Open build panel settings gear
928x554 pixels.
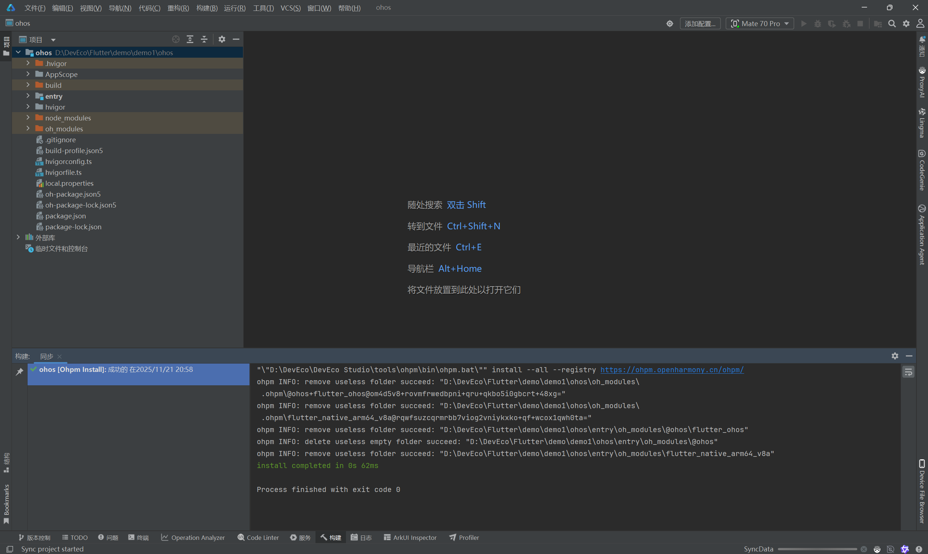click(x=895, y=356)
